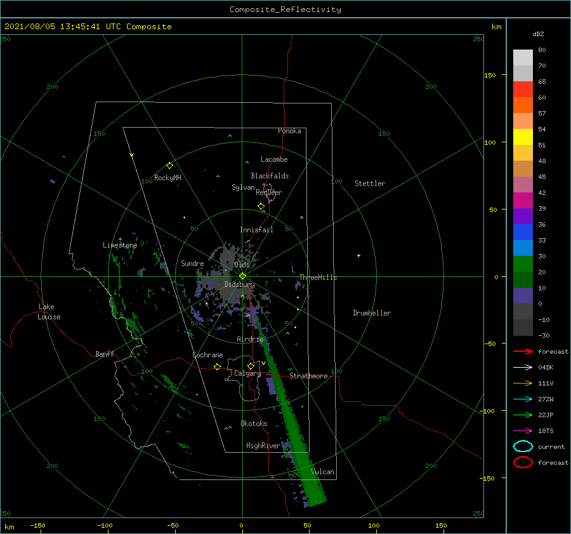The height and width of the screenshot is (534, 571).
Task: Select the magenta 18TS arrow icon
Action: [x=523, y=431]
